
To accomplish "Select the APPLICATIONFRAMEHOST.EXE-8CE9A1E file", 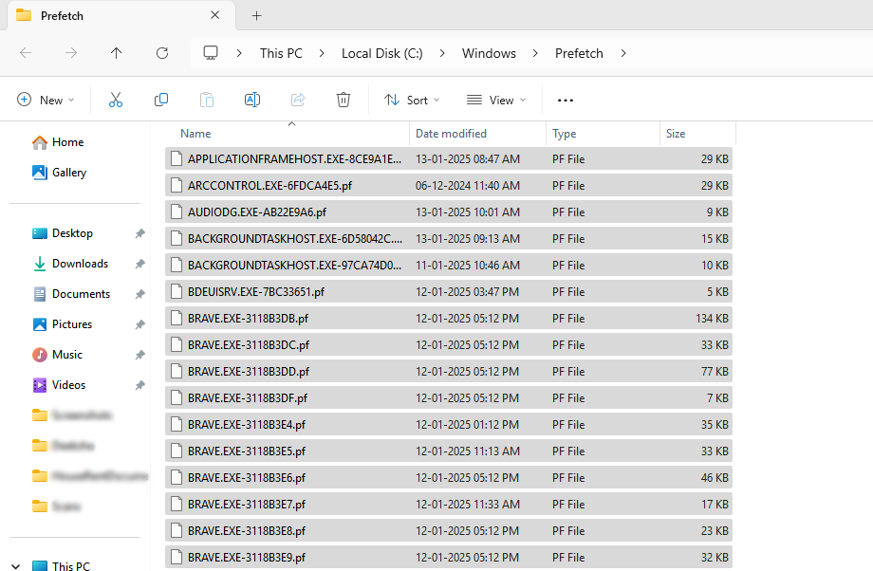I will [x=449, y=159].
